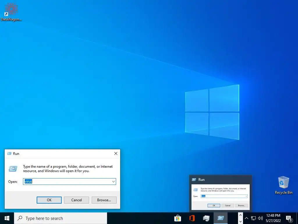The height and width of the screenshot is (224, 298).
Task: Launch Microsoft Store from the taskbar
Action: coord(178,218)
